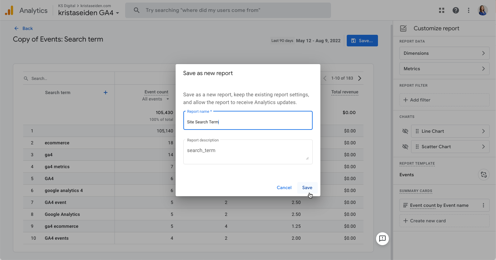
Task: Go Back to the previous page
Action: (23, 28)
